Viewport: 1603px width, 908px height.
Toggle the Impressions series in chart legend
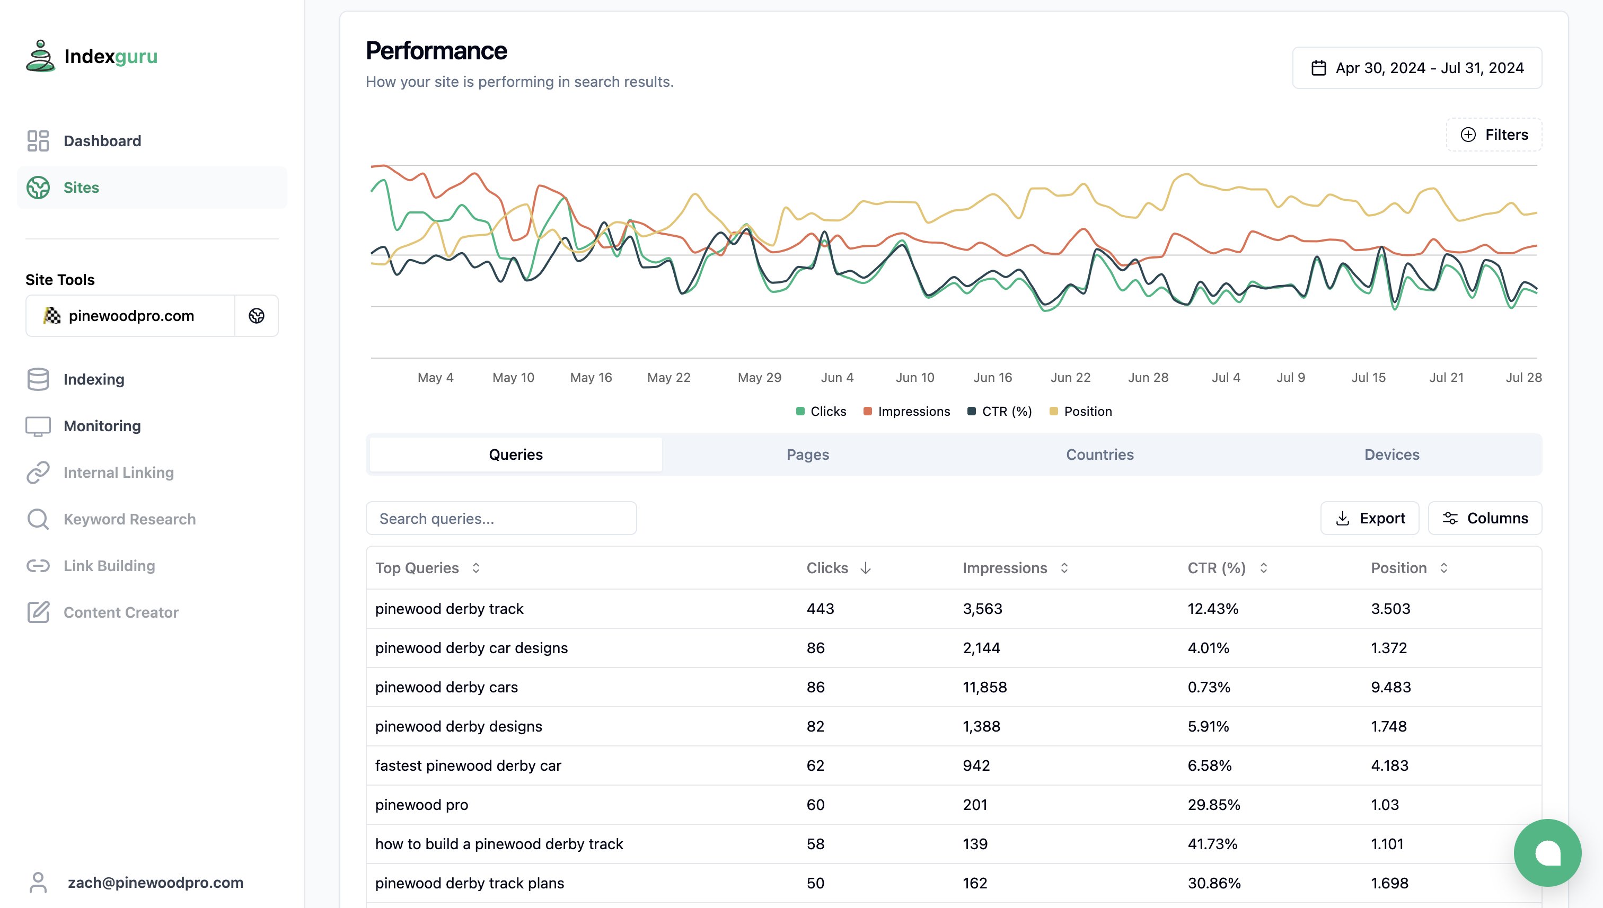906,412
